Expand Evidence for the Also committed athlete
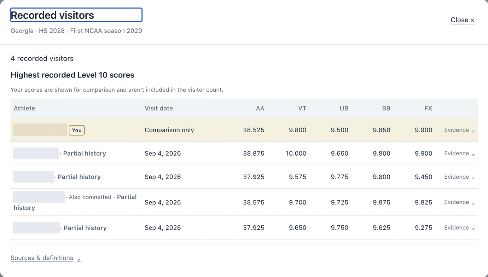This screenshot has height=277, width=488. pyautogui.click(x=459, y=202)
